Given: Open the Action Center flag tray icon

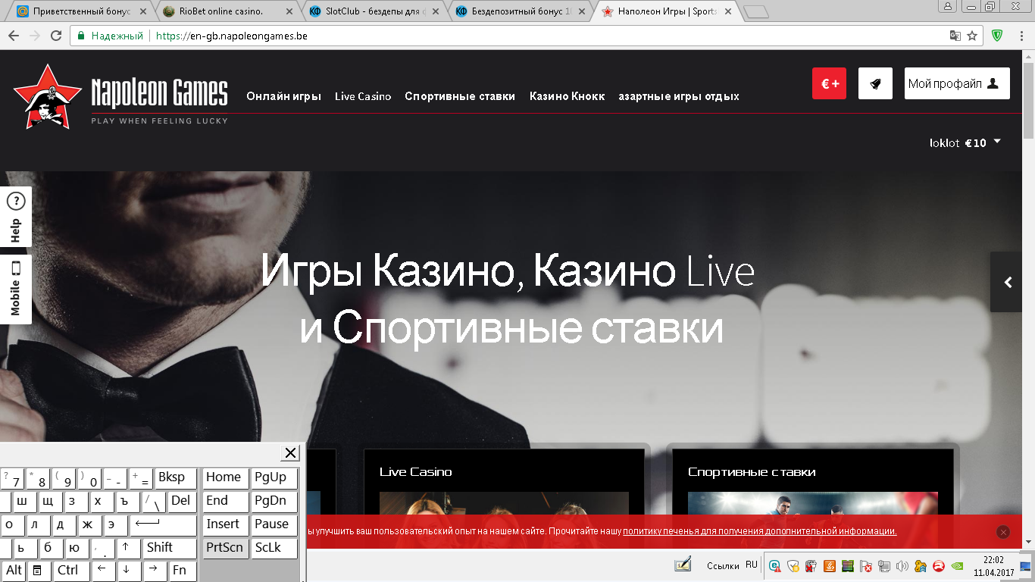Looking at the screenshot, I should 866,565.
